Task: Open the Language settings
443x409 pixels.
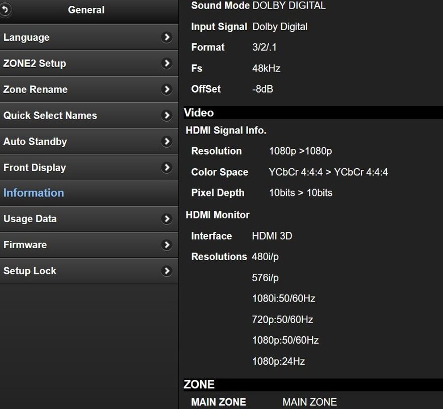Action: point(89,37)
